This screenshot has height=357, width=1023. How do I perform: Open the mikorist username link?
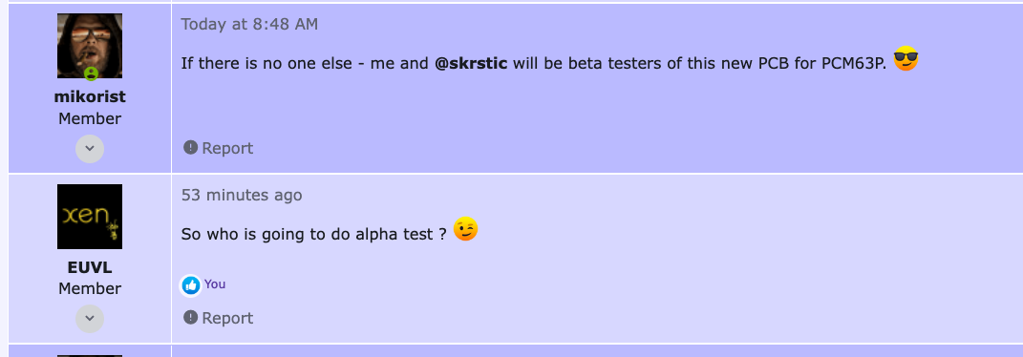90,97
